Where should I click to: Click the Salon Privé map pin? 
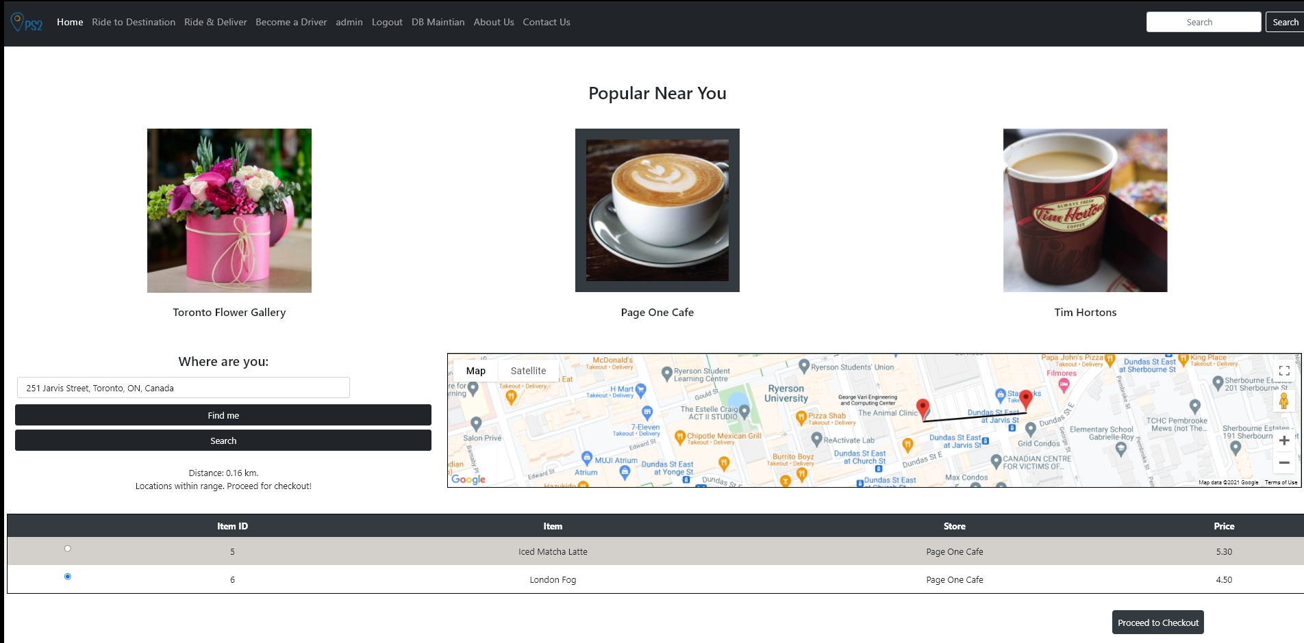coord(476,424)
